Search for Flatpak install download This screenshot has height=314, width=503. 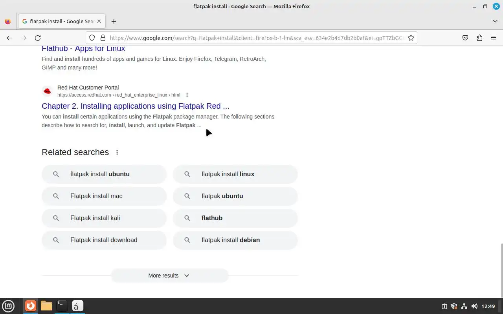coord(104,240)
